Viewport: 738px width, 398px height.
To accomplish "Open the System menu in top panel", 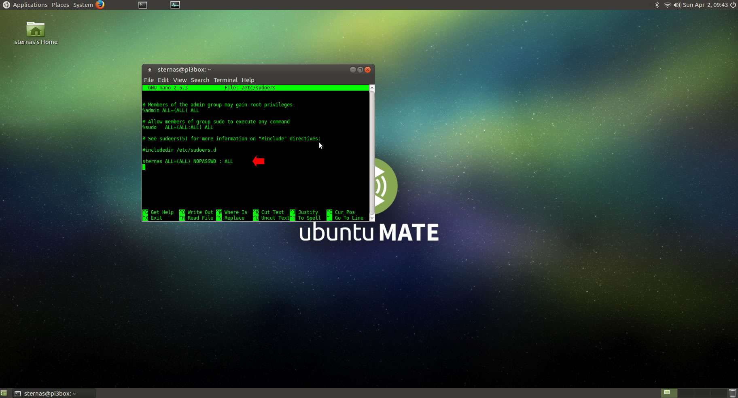I will [x=83, y=5].
